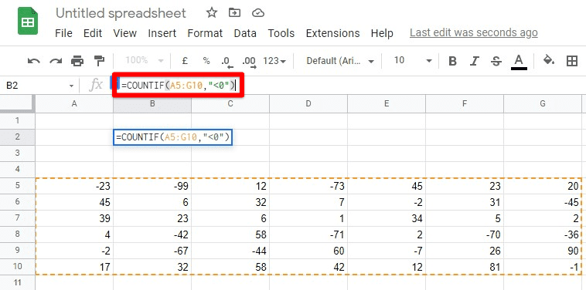Select row 8 header

tap(17, 234)
